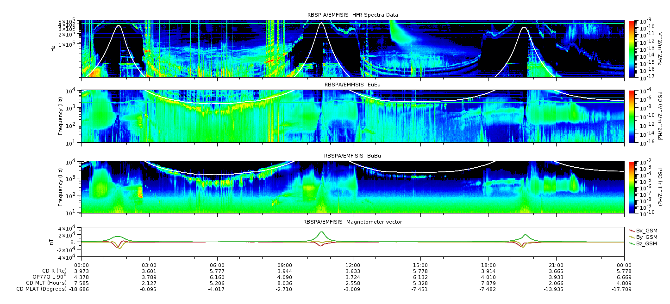Click the EuEu Frequency (Hz) axis label
This screenshot has width=670, height=304.
click(61, 116)
